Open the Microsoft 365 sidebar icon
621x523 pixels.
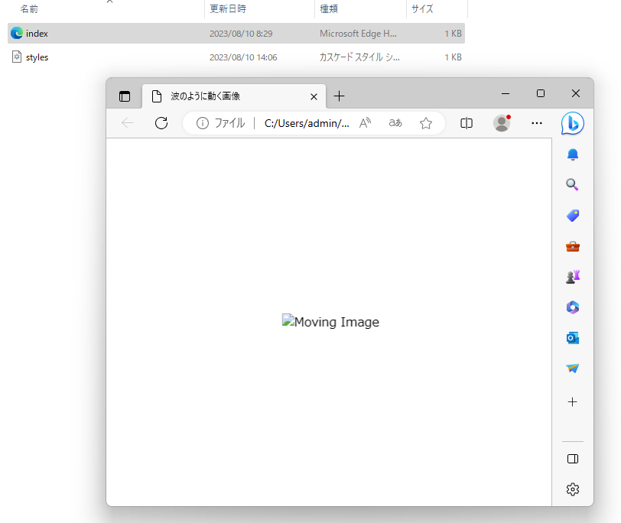click(572, 307)
